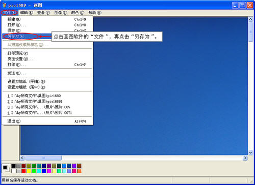Image resolution: width=255 pixels, height=185 pixels.
Task: Click status bar text 用新名保存活动文档
Action: click(x=20, y=180)
